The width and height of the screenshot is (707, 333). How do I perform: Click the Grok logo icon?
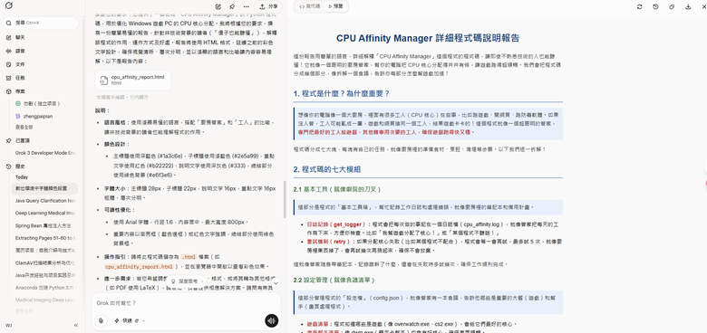(8, 5)
